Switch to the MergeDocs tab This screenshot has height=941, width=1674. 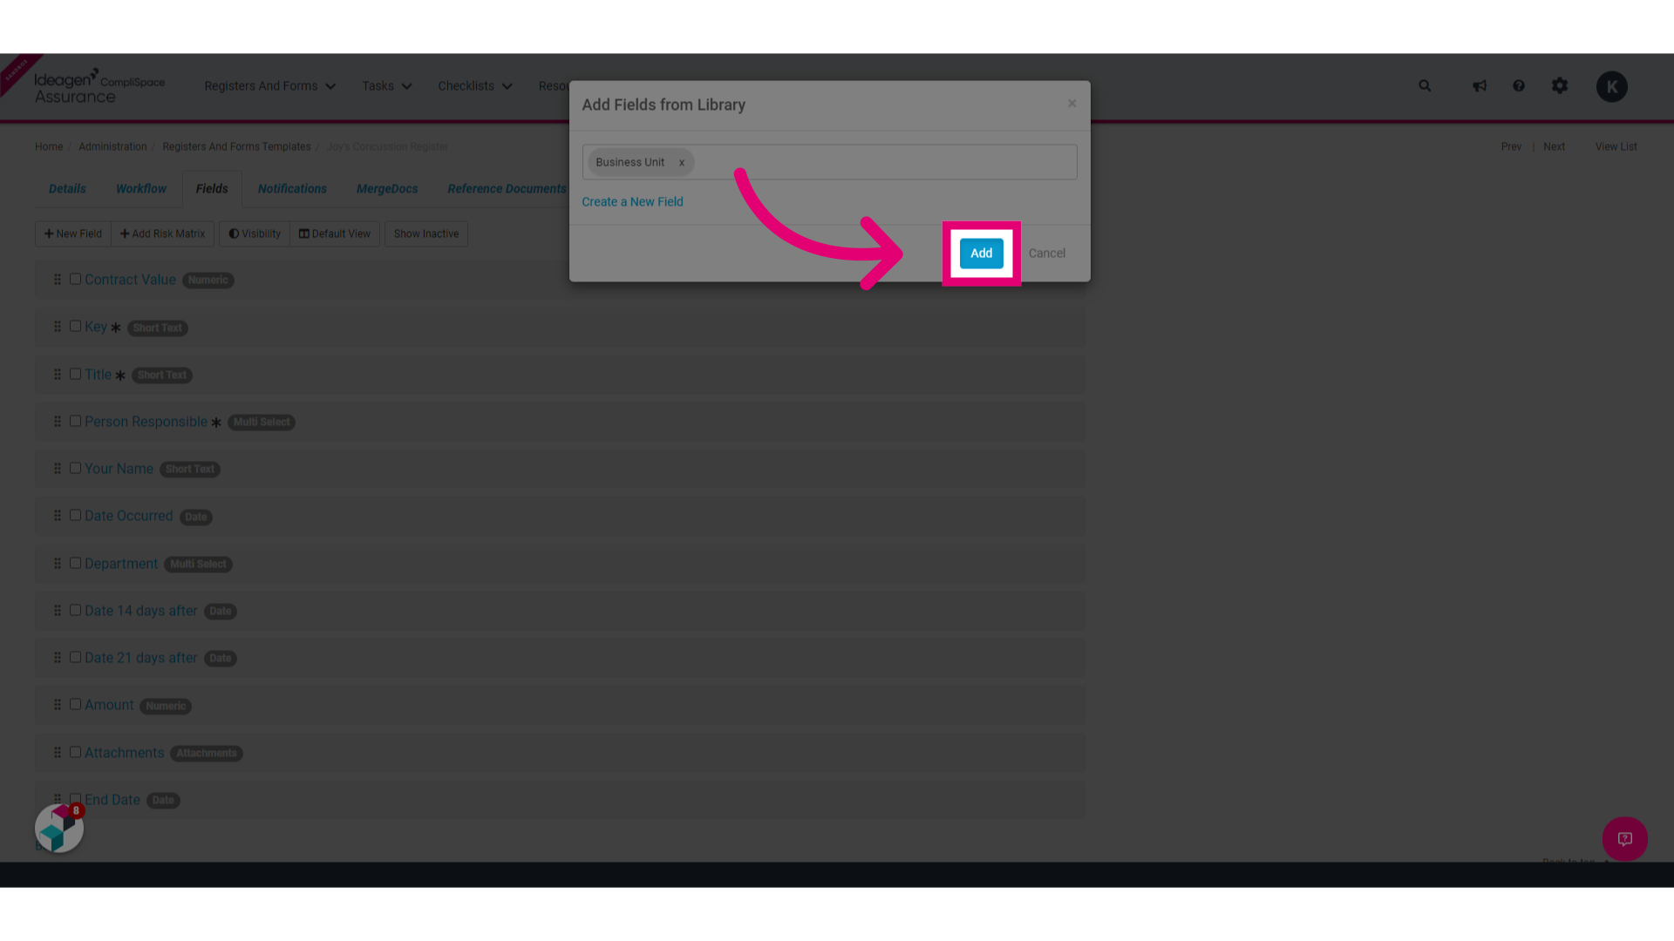[387, 189]
